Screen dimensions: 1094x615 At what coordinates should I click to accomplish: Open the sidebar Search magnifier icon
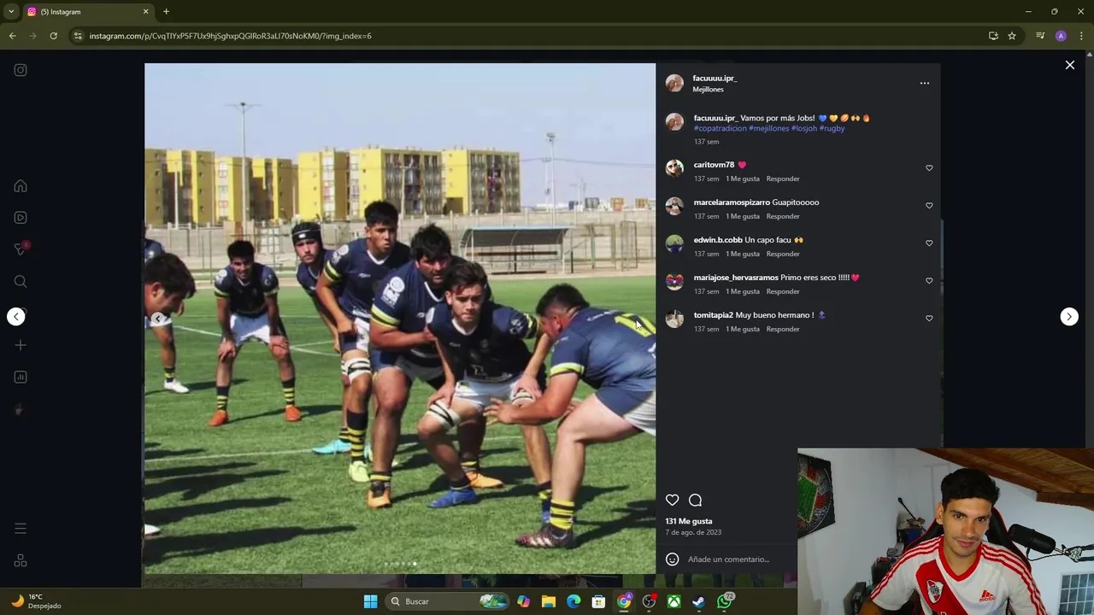coord(21,281)
